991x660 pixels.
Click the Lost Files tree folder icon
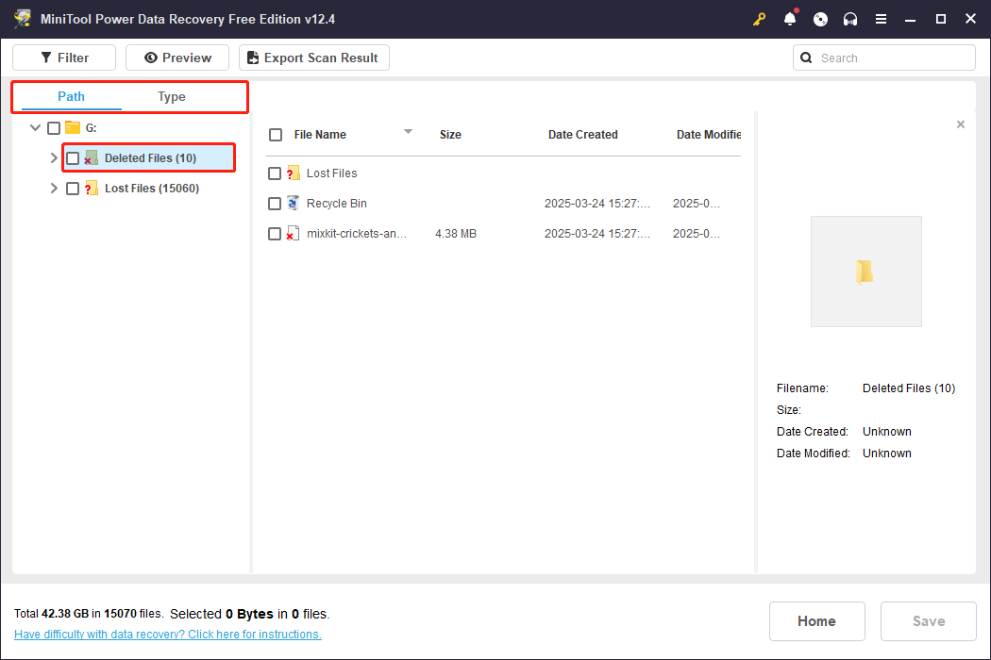click(91, 189)
